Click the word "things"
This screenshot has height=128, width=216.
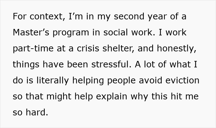(26, 65)
